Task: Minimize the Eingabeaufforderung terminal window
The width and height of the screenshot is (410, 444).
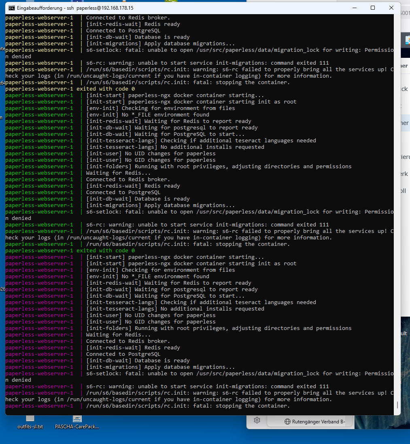Action: (354, 8)
